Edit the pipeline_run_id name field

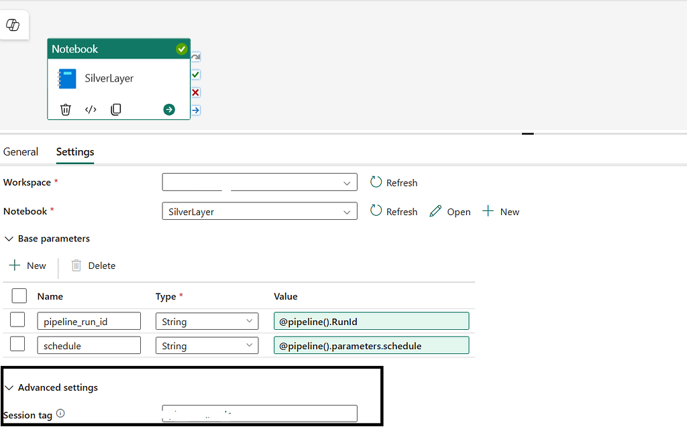89,321
